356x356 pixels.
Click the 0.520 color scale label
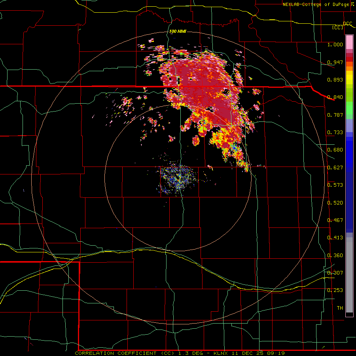[x=335, y=203]
